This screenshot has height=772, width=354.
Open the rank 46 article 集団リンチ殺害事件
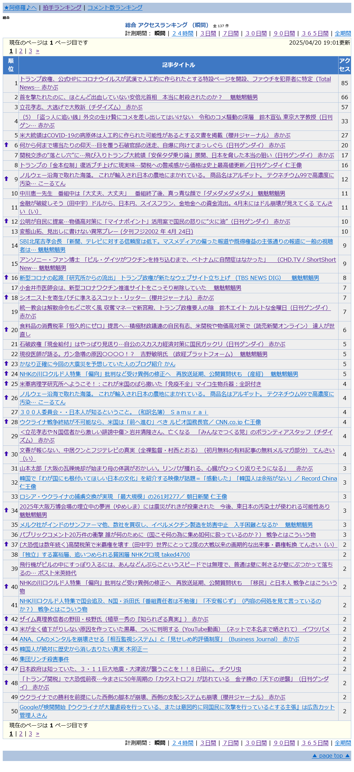44,659
